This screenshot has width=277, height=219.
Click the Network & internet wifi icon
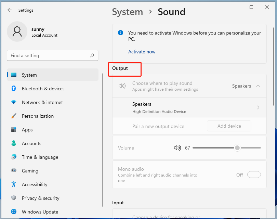[14, 102]
